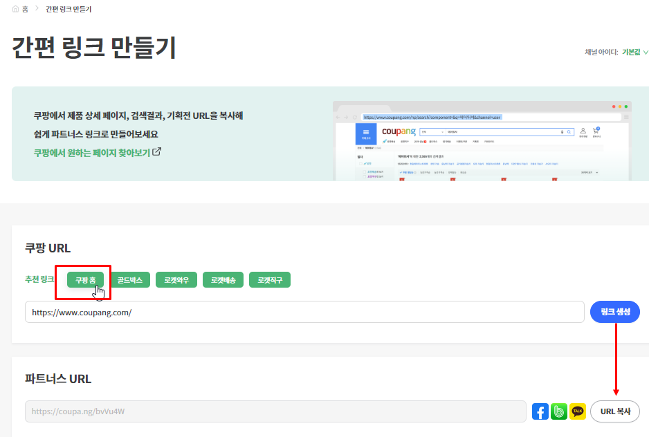The height and width of the screenshot is (437, 649).
Task: Share the link via Facebook icon
Action: tap(540, 411)
